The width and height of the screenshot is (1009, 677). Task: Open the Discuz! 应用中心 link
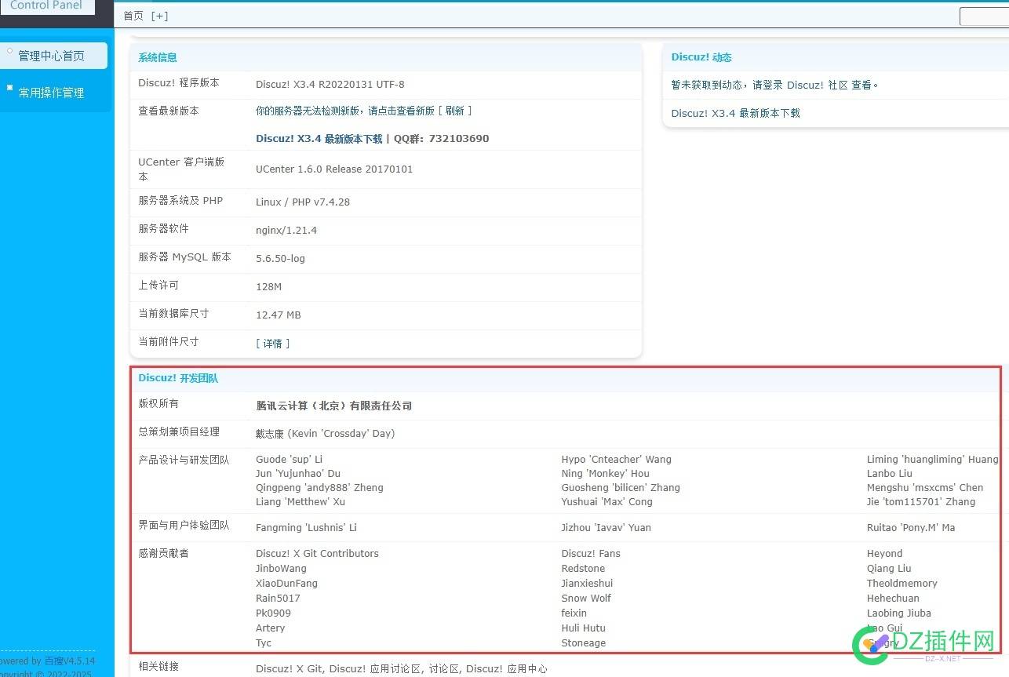pos(506,669)
